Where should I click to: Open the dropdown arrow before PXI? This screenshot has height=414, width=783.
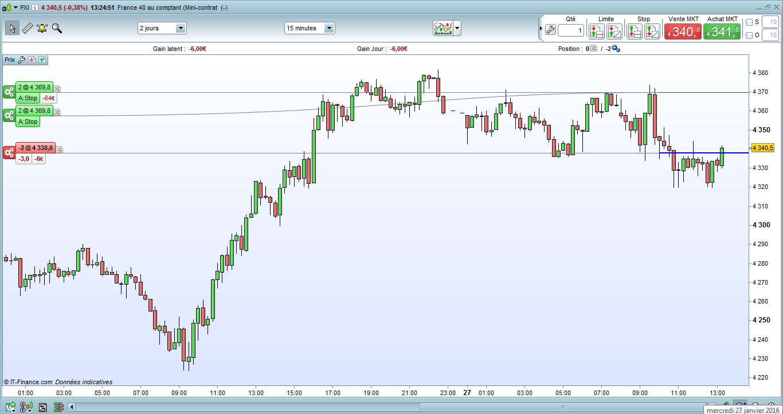coord(14,7)
